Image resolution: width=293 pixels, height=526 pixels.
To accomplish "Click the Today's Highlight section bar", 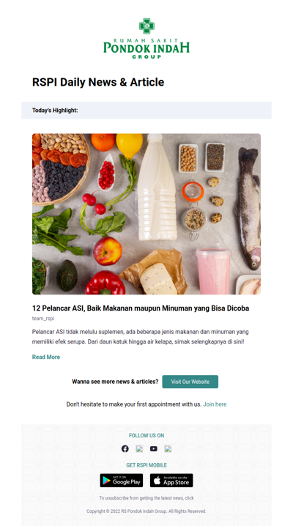I will pyautogui.click(x=146, y=111).
